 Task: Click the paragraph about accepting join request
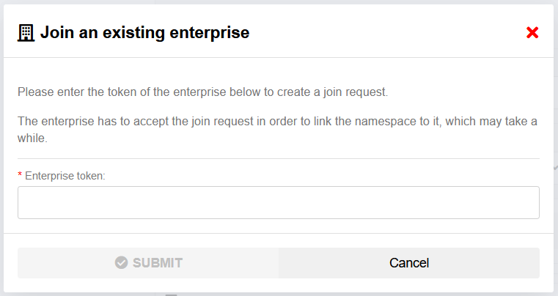point(277,122)
